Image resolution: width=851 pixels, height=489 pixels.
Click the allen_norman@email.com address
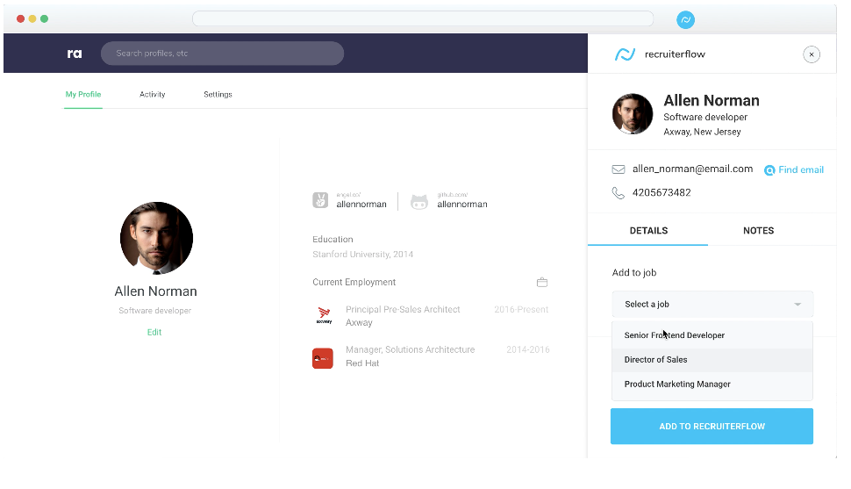692,169
